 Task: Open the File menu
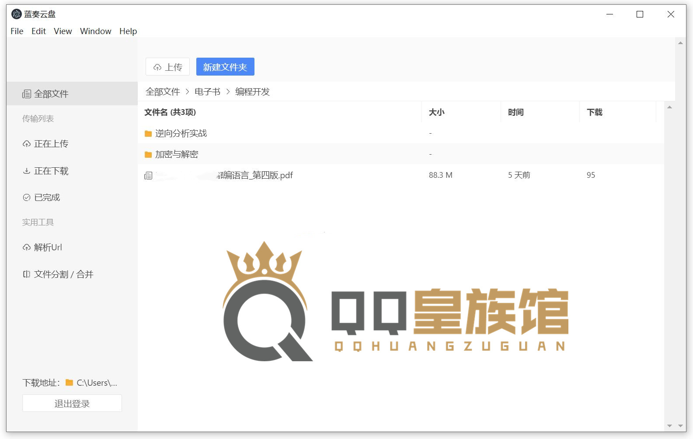(x=17, y=31)
